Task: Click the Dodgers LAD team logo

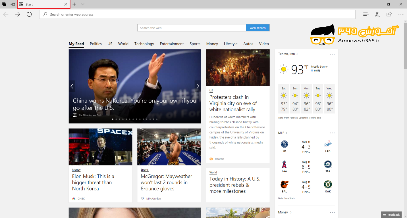Action: pos(328,144)
